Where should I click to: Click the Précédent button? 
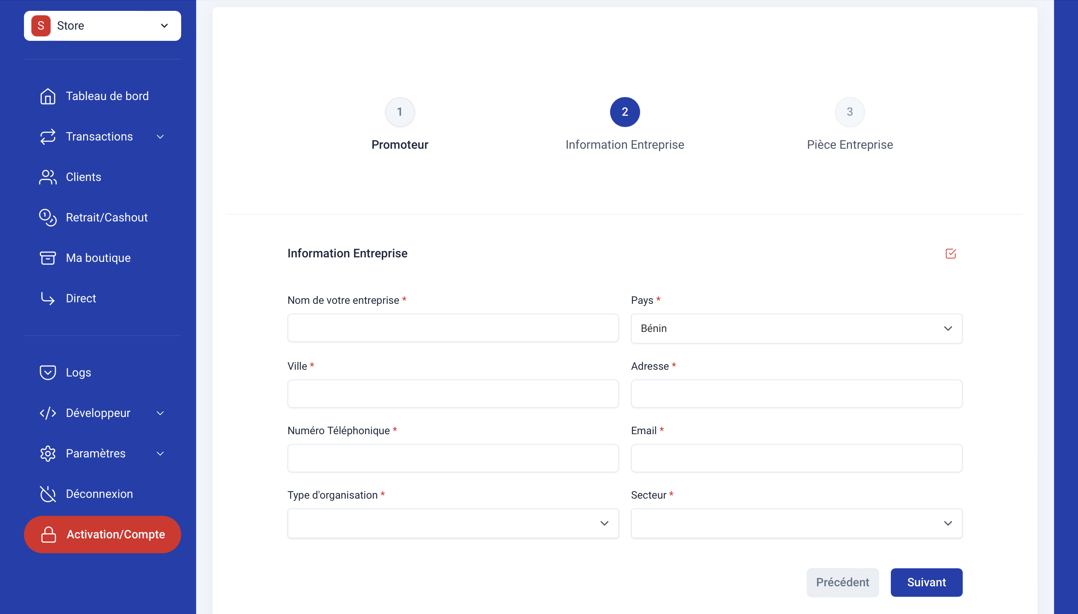click(x=843, y=583)
